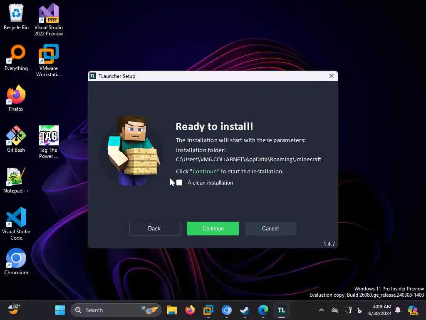Select the Everything desktop icon

[16, 57]
